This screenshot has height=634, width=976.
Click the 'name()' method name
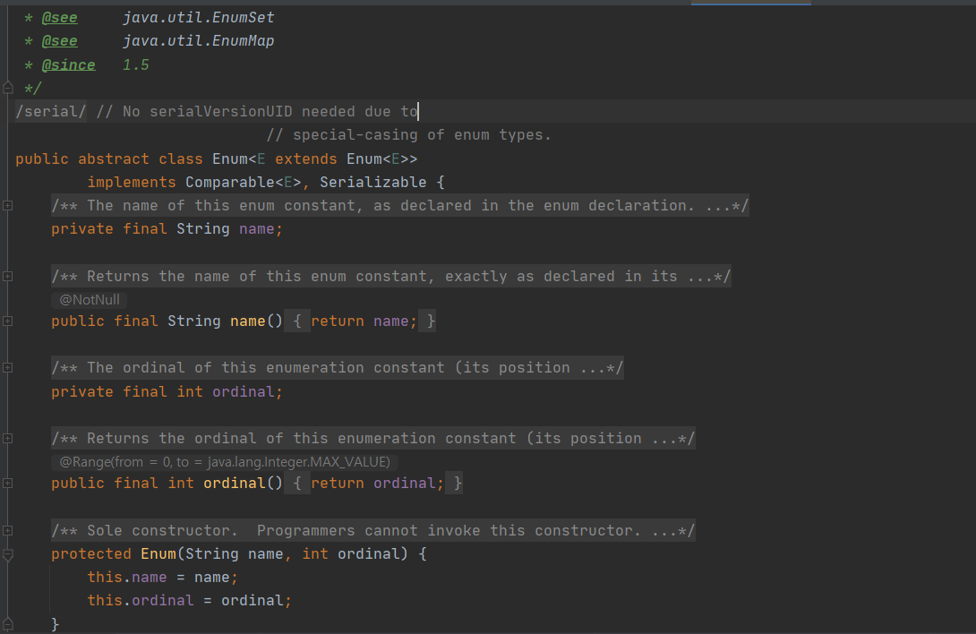coord(256,321)
